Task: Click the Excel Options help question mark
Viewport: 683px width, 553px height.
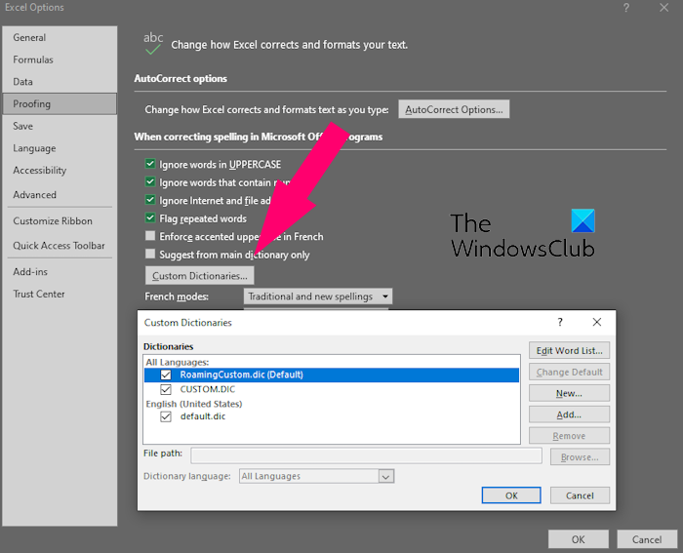Action: click(626, 8)
